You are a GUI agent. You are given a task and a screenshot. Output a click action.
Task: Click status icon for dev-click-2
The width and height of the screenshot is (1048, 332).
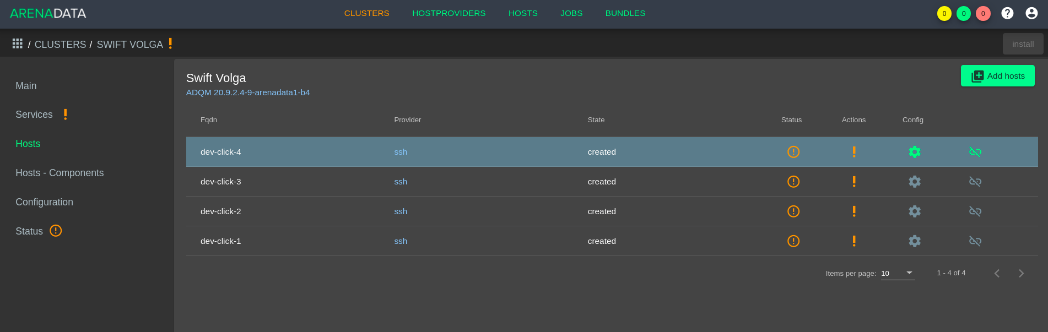click(793, 211)
